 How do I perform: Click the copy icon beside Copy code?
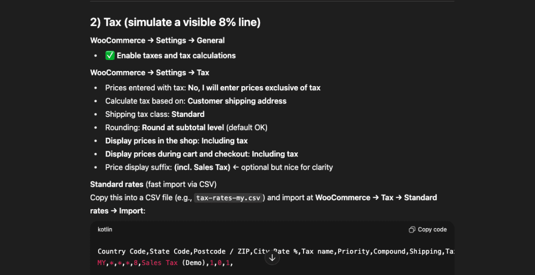tap(412, 230)
